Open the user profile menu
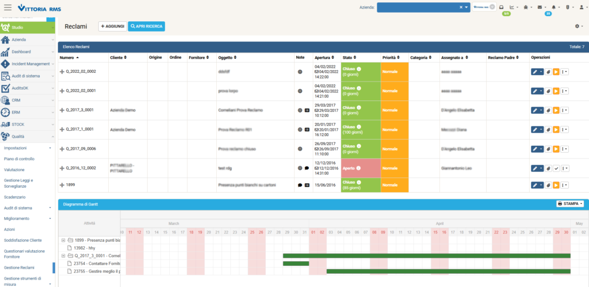This screenshot has height=287, width=589. pos(583,7)
